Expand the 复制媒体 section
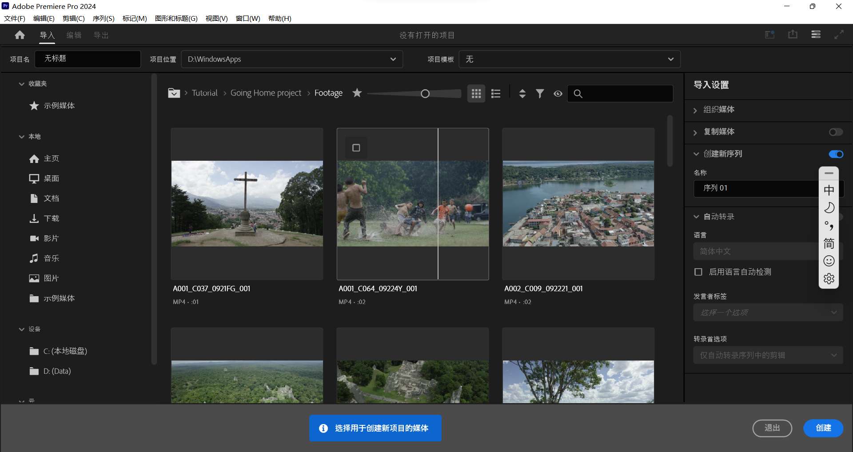The width and height of the screenshot is (853, 452). click(696, 132)
